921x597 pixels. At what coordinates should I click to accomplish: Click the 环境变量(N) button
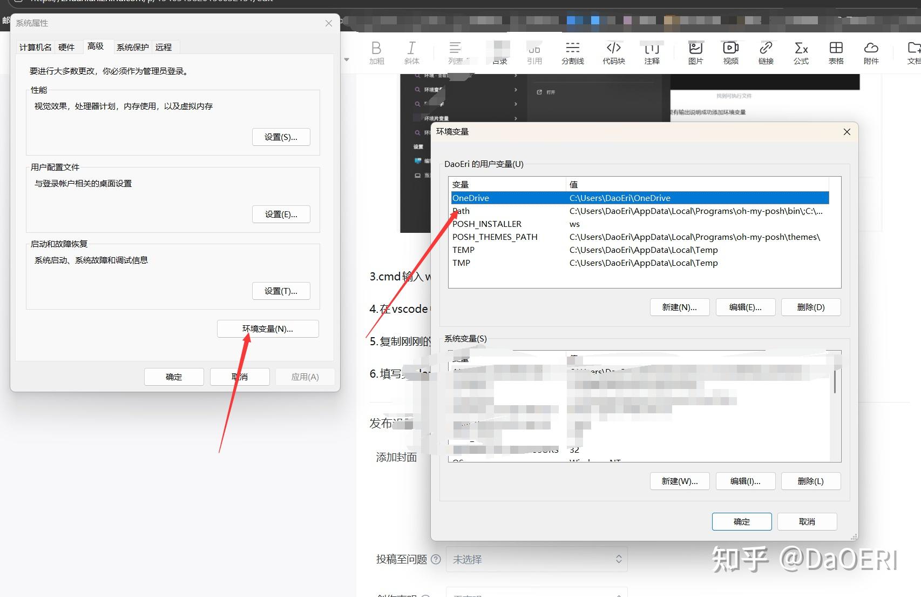click(267, 328)
